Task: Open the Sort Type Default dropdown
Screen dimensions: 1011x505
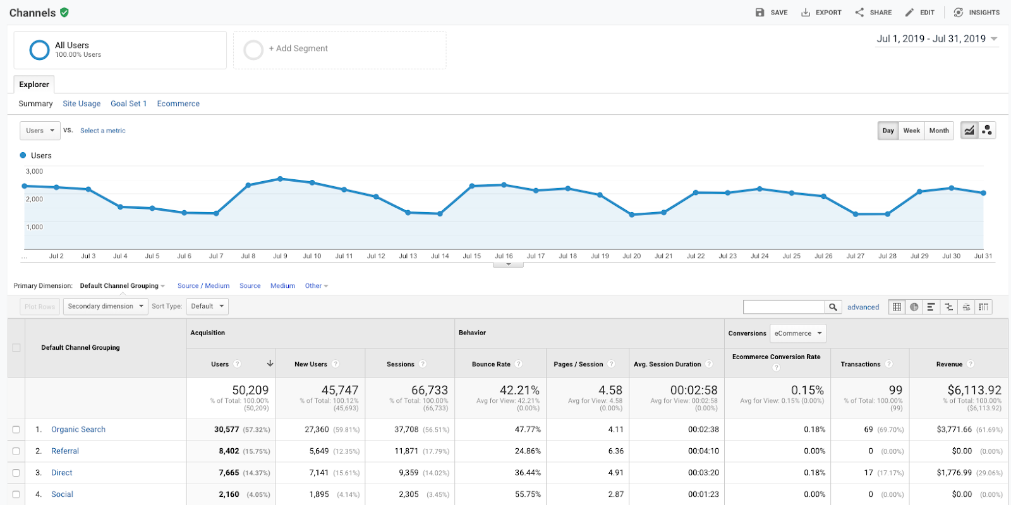Action: (x=207, y=306)
